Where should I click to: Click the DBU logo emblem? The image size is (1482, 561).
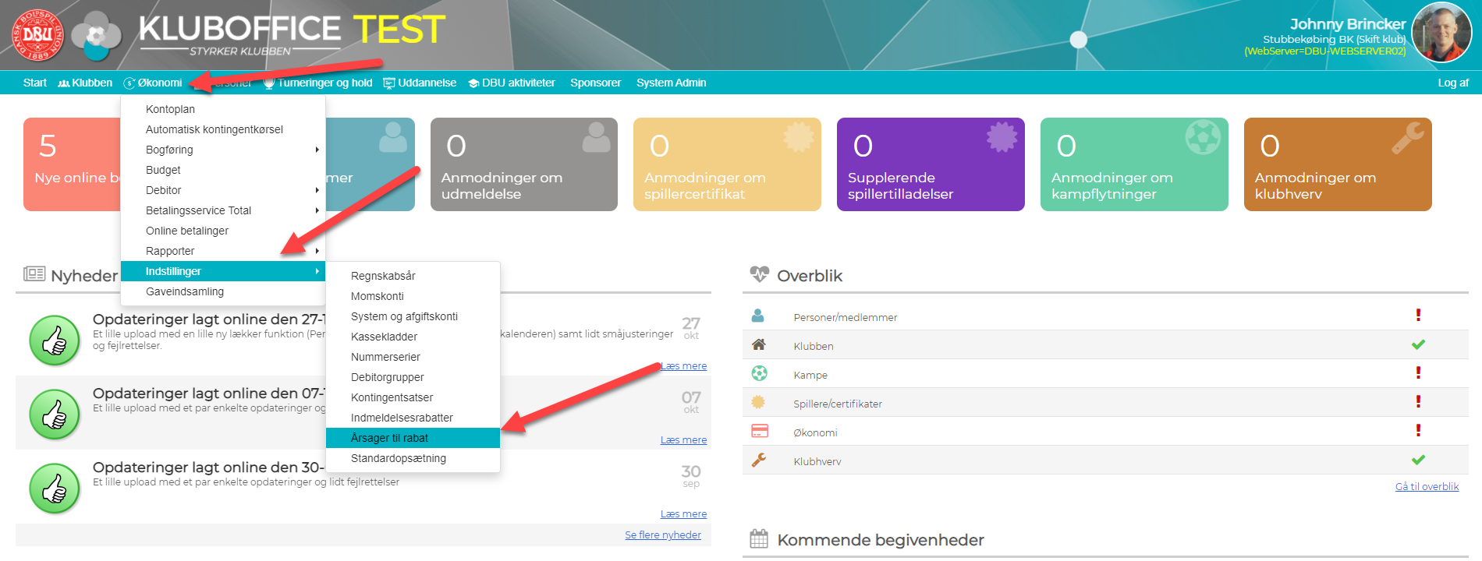[x=37, y=34]
